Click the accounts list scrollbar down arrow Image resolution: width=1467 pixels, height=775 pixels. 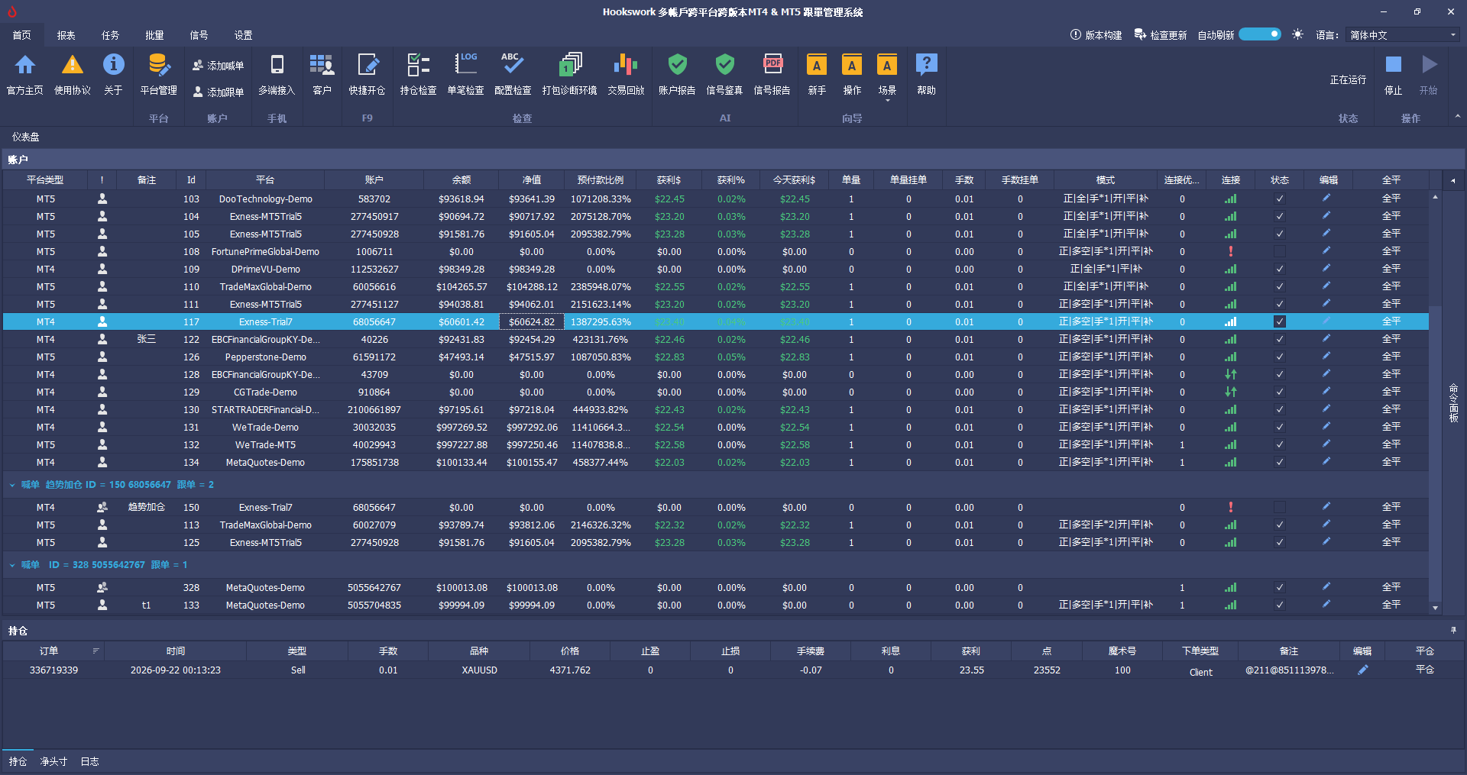[x=1435, y=609]
